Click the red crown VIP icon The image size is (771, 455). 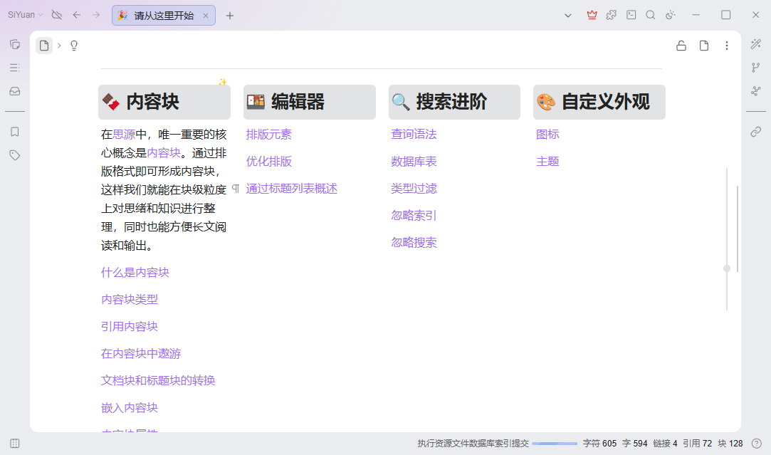click(x=592, y=15)
